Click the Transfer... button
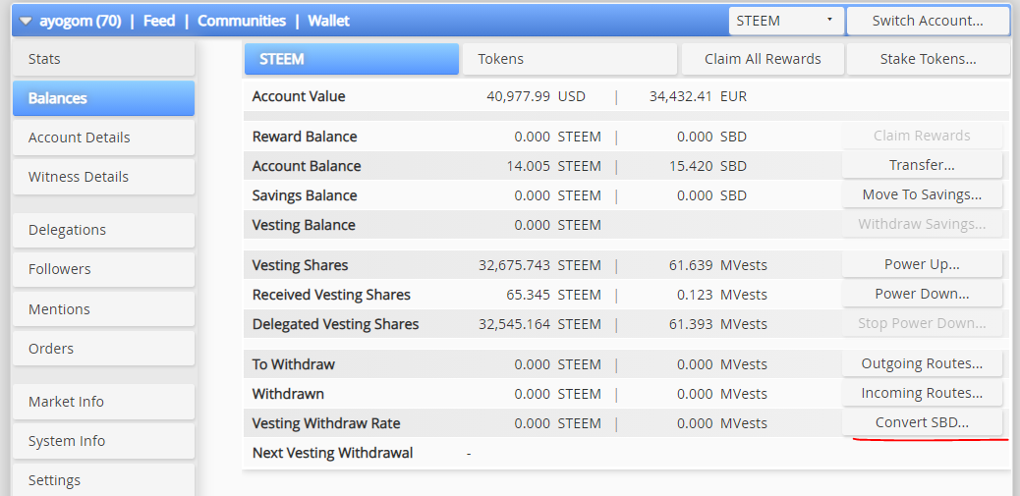 922,165
